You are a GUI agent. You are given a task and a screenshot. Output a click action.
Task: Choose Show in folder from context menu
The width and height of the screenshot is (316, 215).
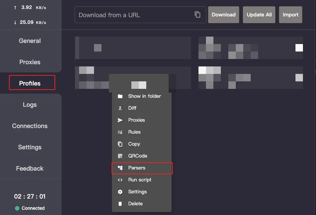[142, 96]
